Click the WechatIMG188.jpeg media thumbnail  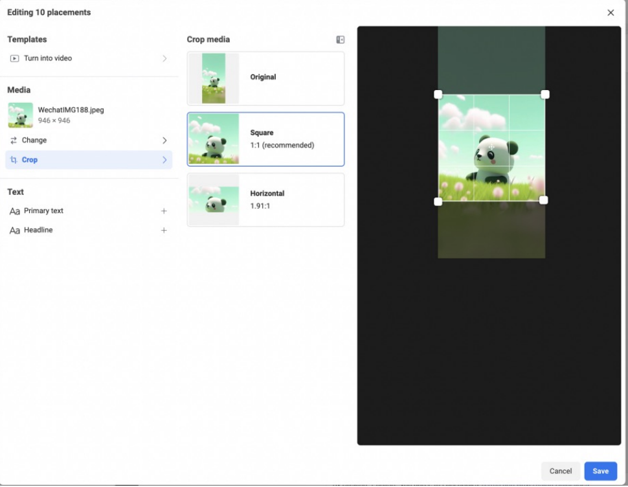click(21, 115)
